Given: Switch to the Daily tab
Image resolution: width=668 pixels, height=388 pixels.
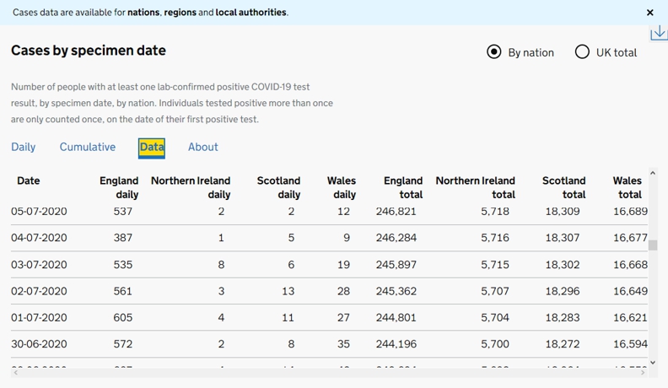Looking at the screenshot, I should click(24, 147).
